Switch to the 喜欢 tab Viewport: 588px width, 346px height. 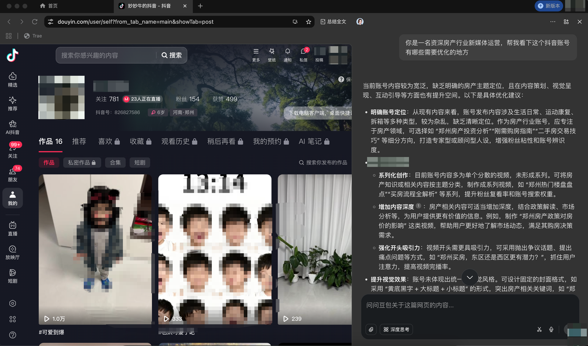[x=105, y=141]
